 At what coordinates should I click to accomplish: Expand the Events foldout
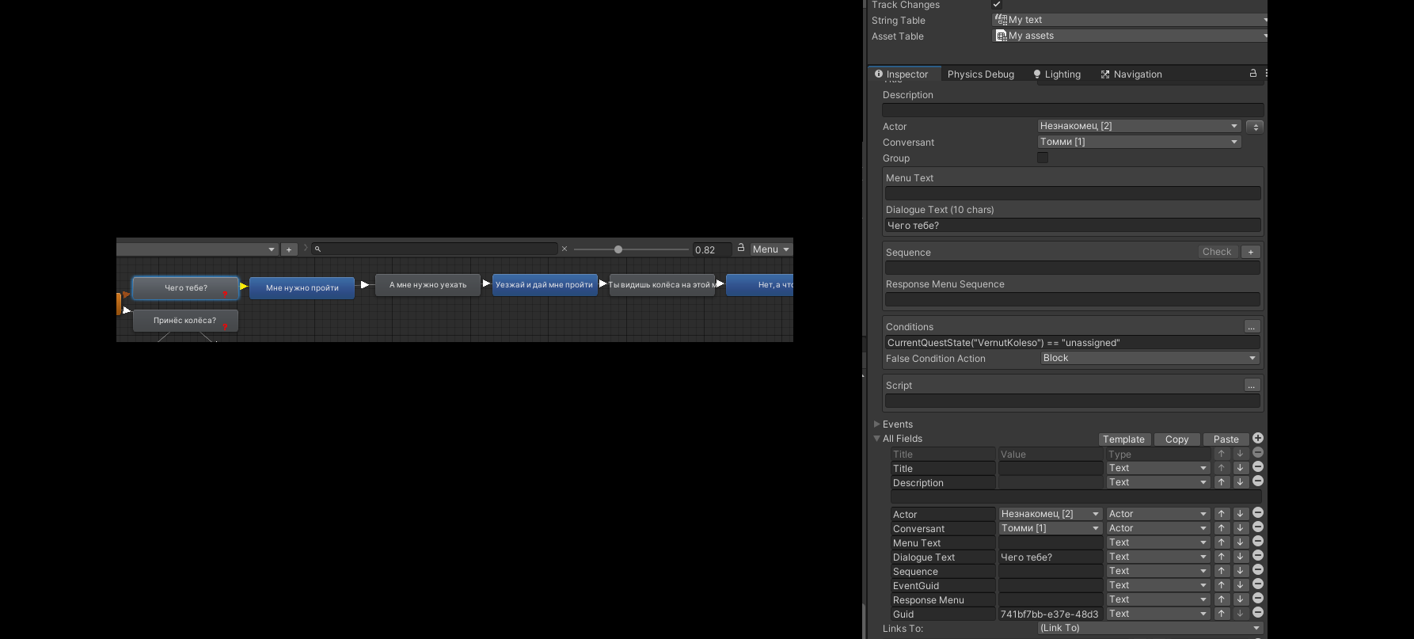pos(876,424)
